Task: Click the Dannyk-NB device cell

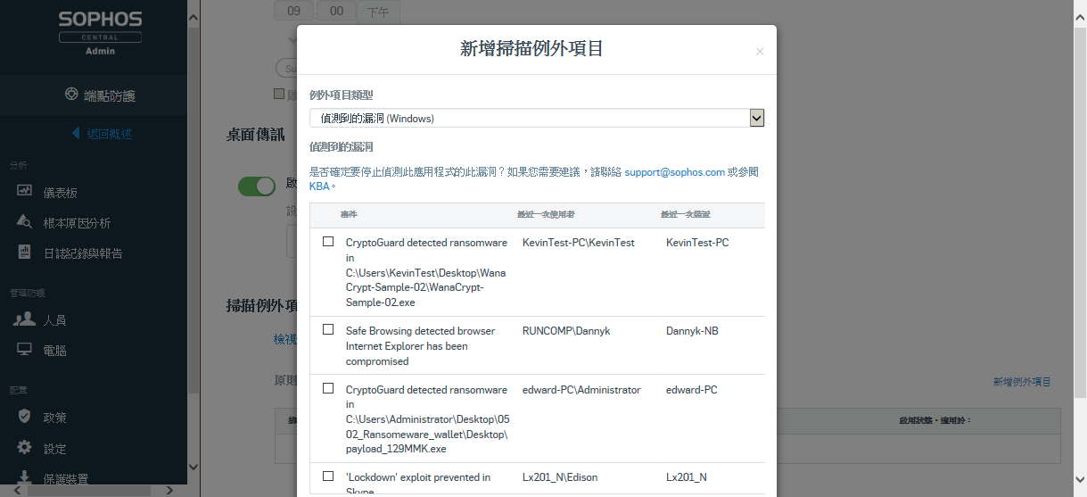Action: point(692,331)
